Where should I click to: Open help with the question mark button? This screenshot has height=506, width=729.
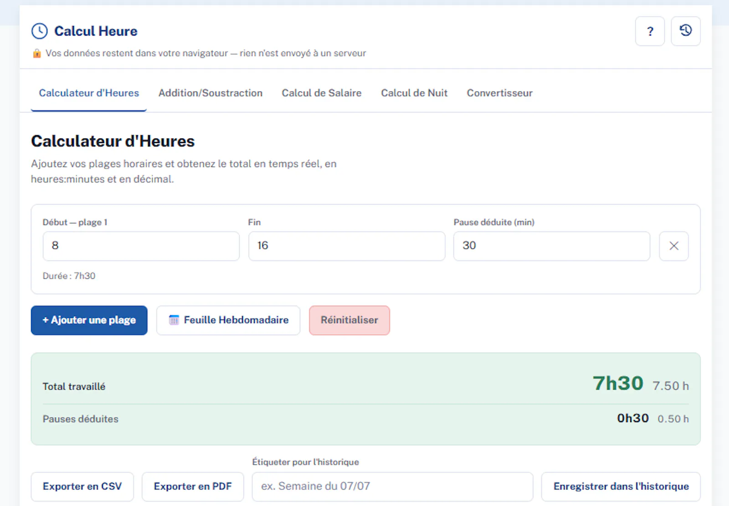tap(650, 31)
